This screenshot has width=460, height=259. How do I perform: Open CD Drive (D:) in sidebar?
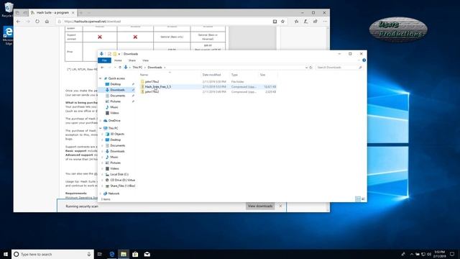pyautogui.click(x=122, y=181)
